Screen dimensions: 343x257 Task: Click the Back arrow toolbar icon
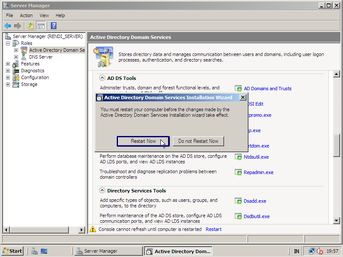[8, 26]
